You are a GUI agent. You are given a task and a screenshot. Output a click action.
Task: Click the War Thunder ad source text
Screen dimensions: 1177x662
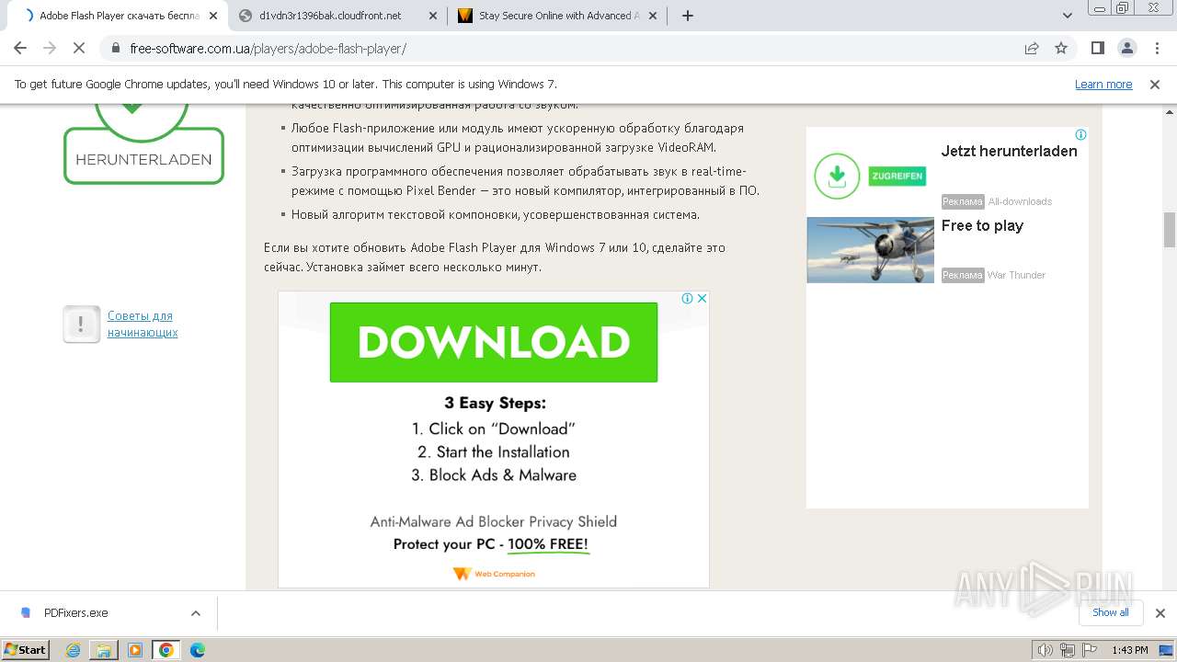[x=1016, y=275]
